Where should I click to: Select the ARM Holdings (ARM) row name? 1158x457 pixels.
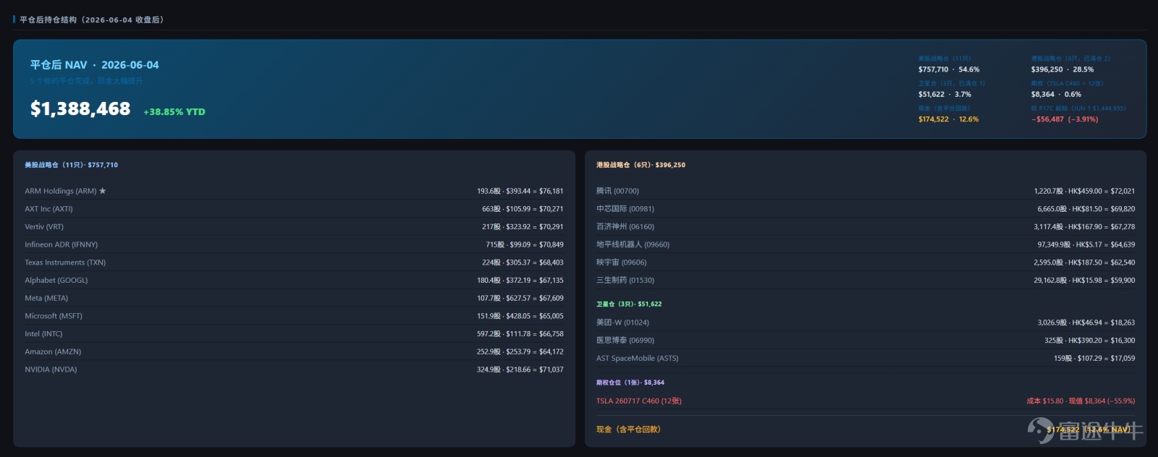61,191
